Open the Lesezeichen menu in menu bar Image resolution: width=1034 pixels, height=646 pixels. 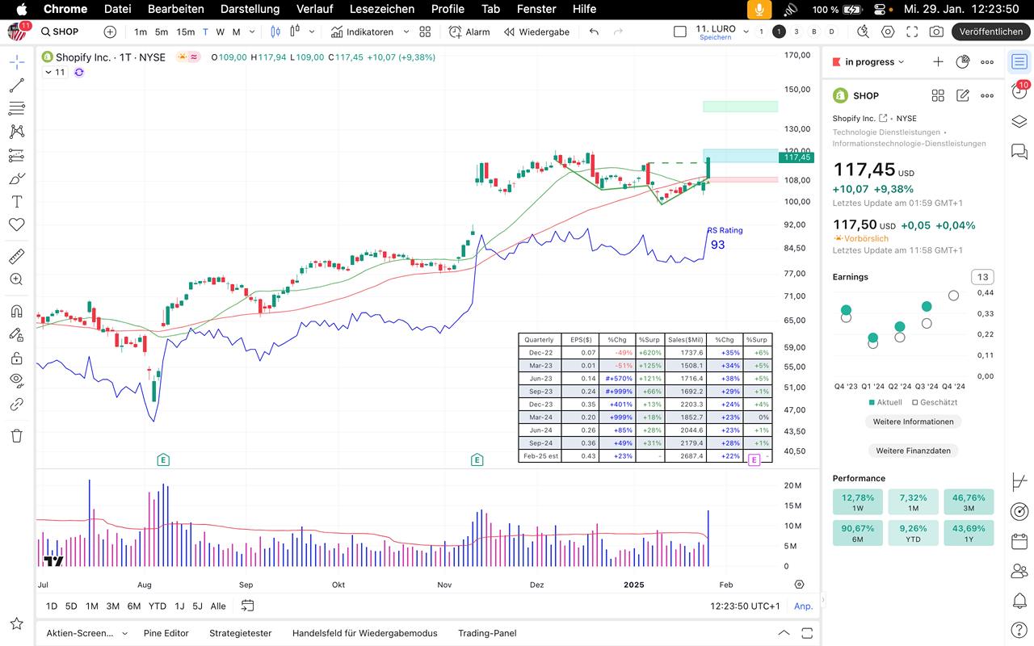[x=381, y=9]
